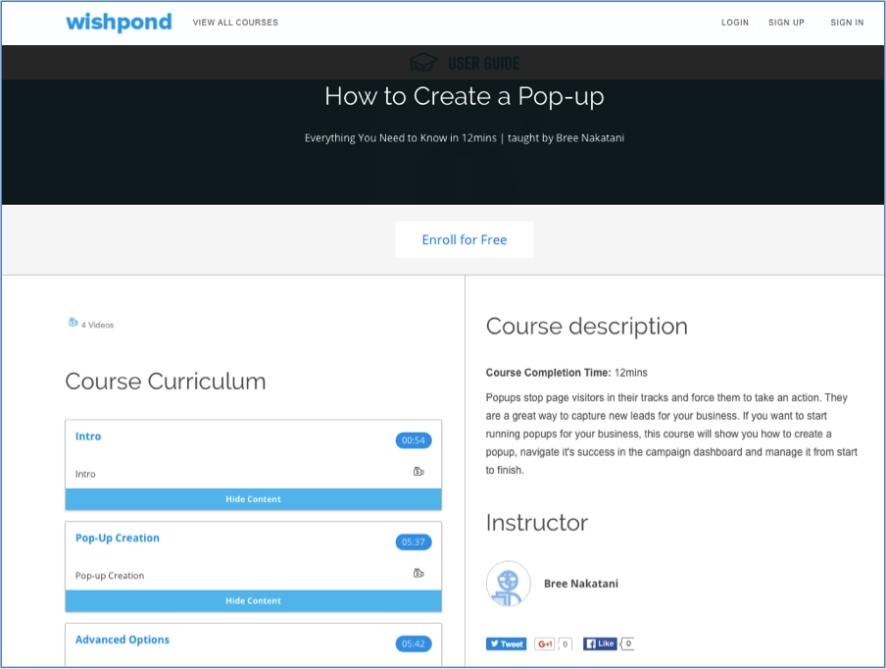Screen dimensions: 886x669
Task: Share the course with Tweet button
Action: pyautogui.click(x=506, y=644)
